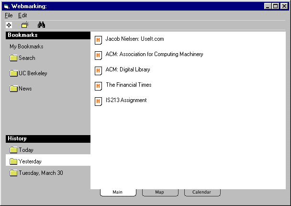
Task: Open The Financial Times link
Action: point(129,85)
